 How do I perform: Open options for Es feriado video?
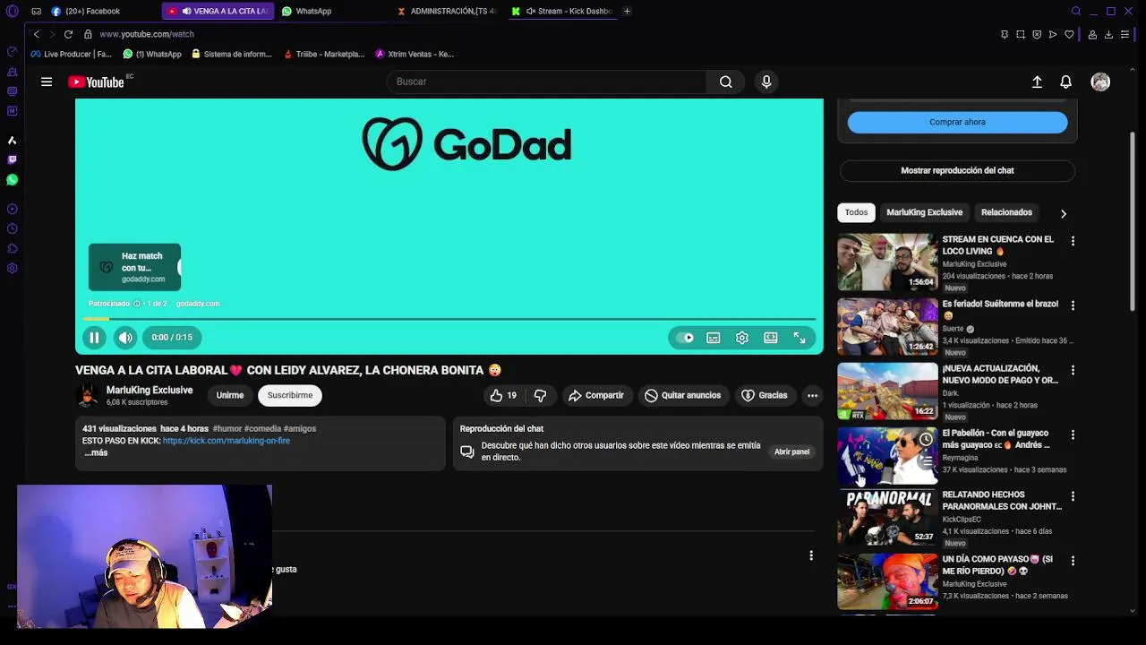click(x=1073, y=305)
